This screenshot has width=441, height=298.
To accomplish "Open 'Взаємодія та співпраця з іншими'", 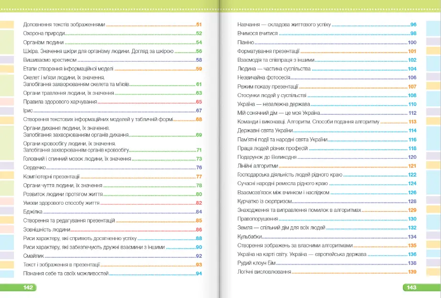I will click(x=276, y=60).
